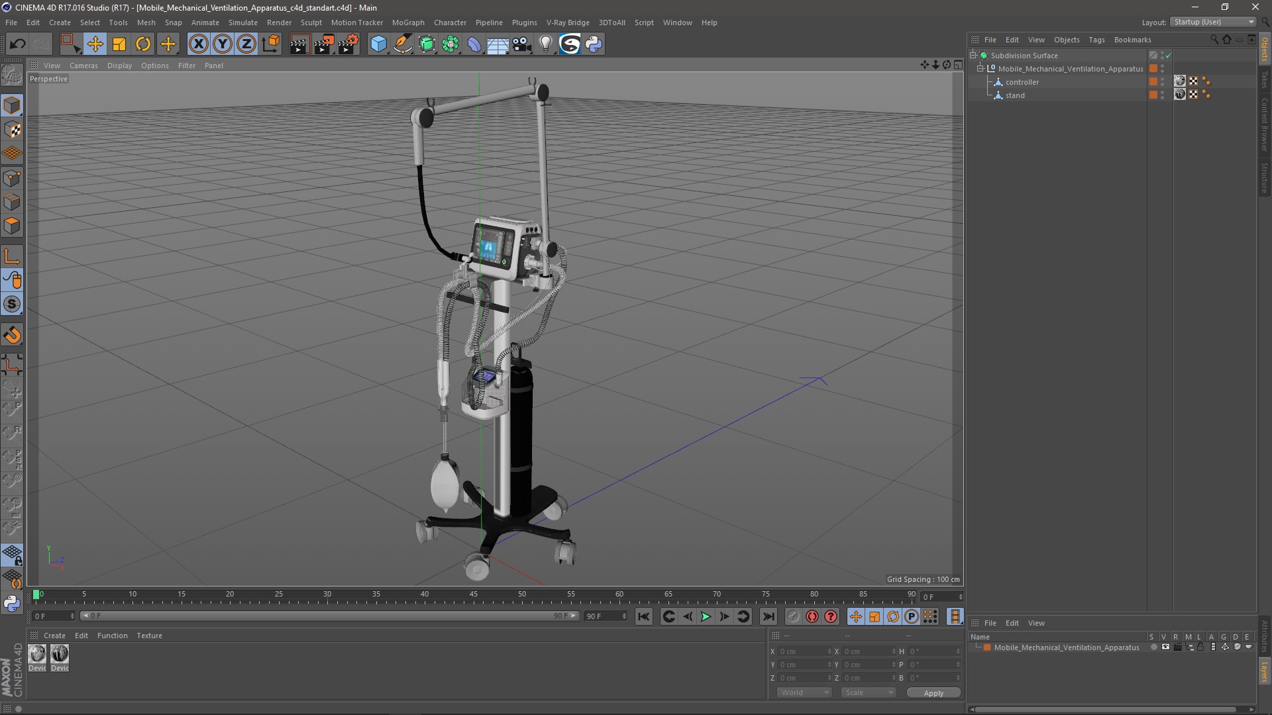Click the Floor environment icon
This screenshot has height=715, width=1272.
tap(498, 44)
